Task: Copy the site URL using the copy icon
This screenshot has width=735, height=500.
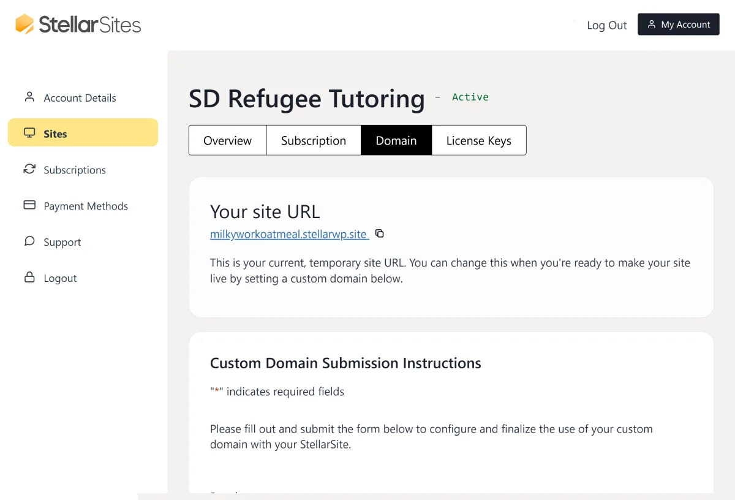Action: coord(379,233)
